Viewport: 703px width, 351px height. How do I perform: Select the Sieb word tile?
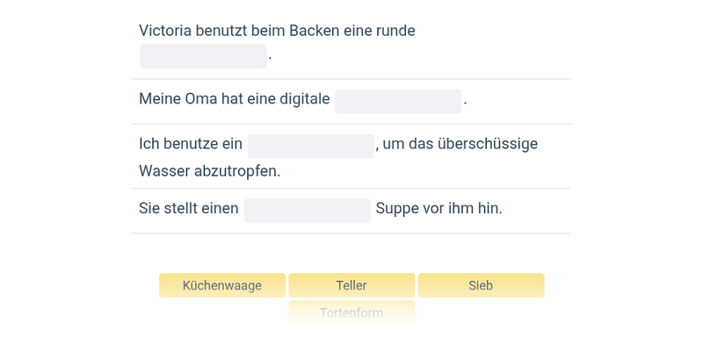point(481,285)
